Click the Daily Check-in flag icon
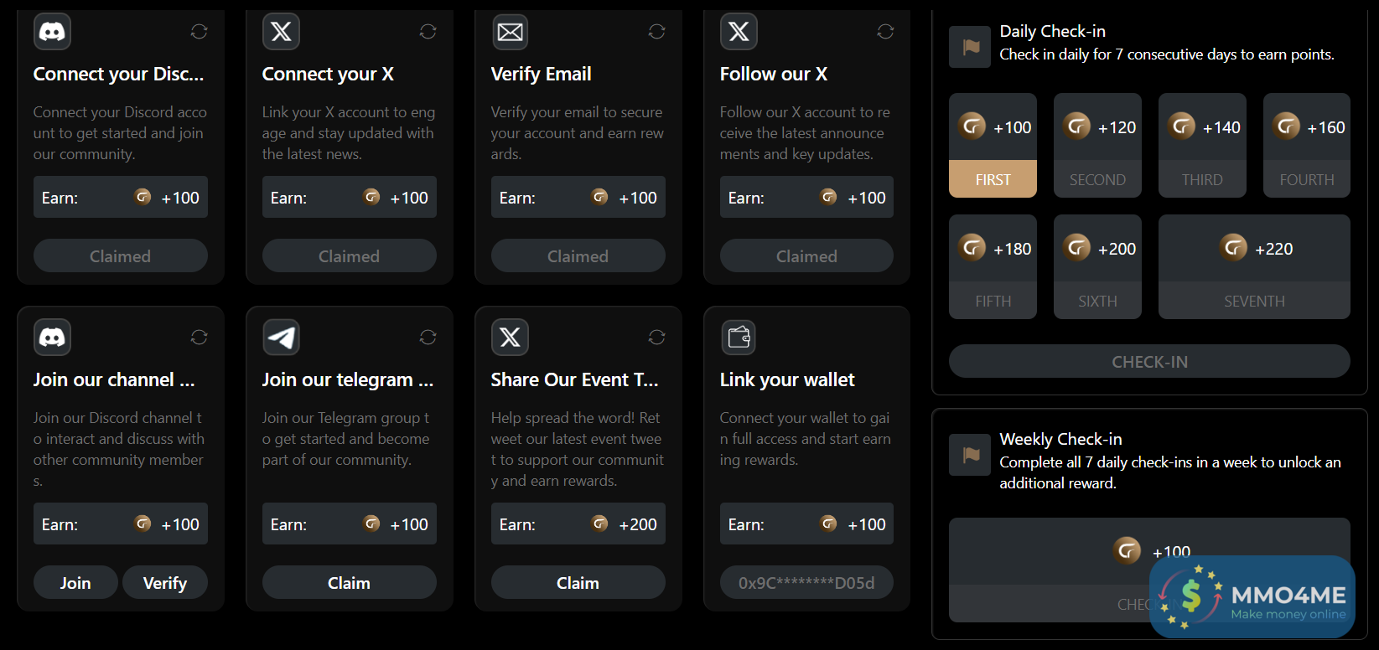The height and width of the screenshot is (650, 1379). (970, 47)
